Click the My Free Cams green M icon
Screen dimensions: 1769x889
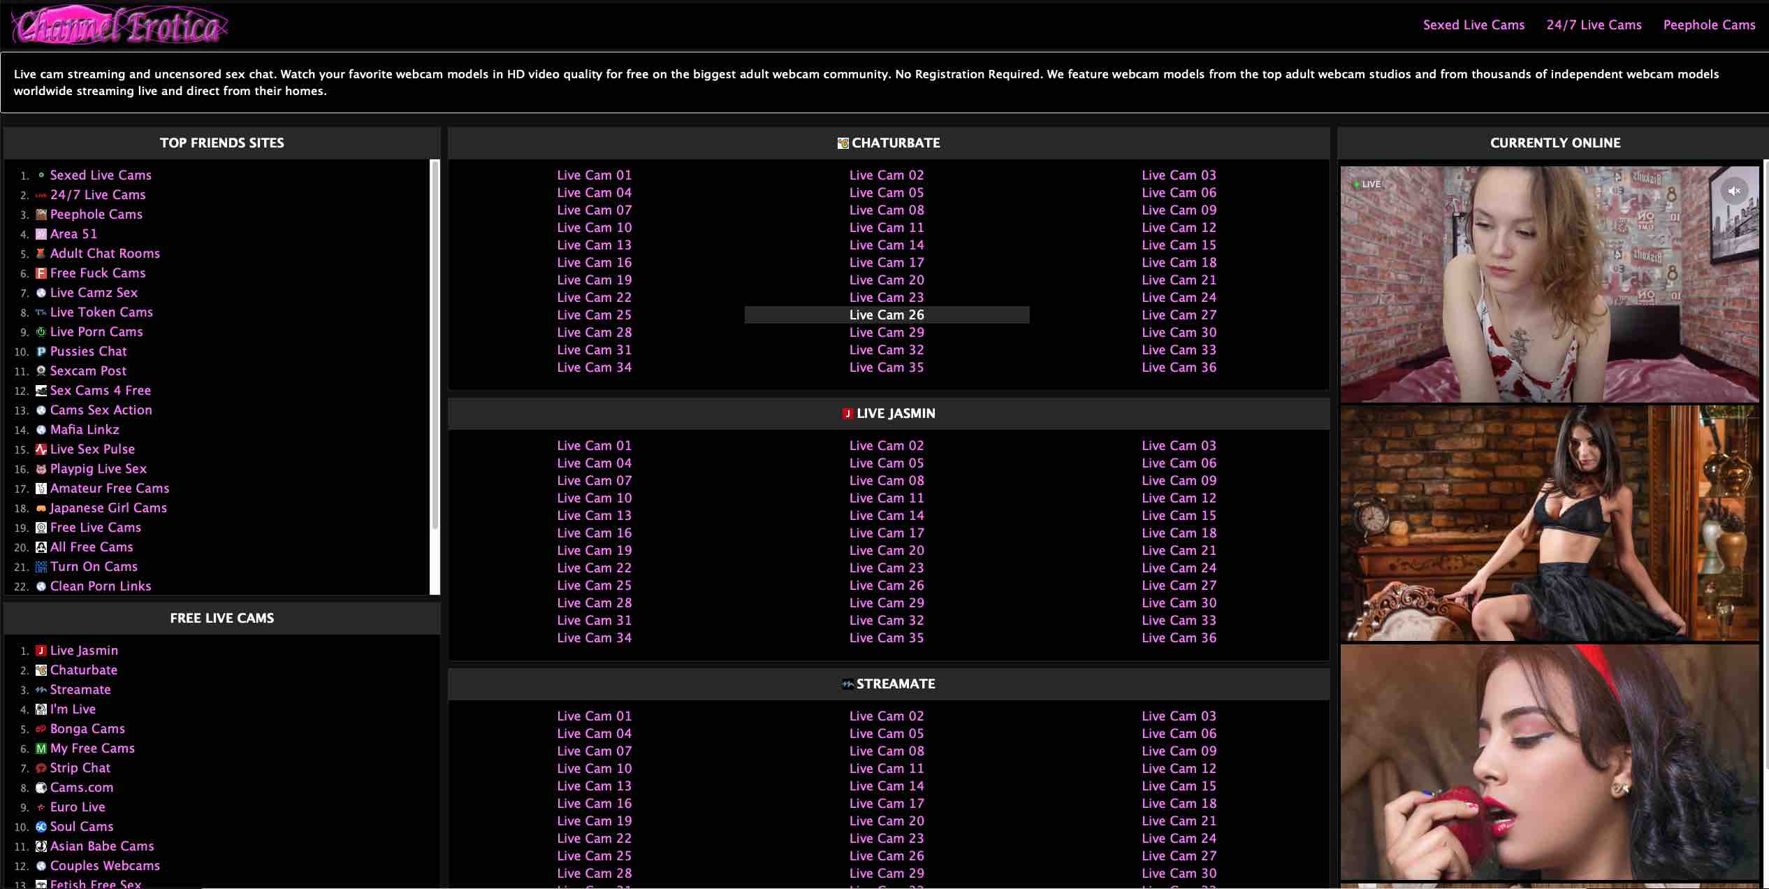click(x=41, y=749)
